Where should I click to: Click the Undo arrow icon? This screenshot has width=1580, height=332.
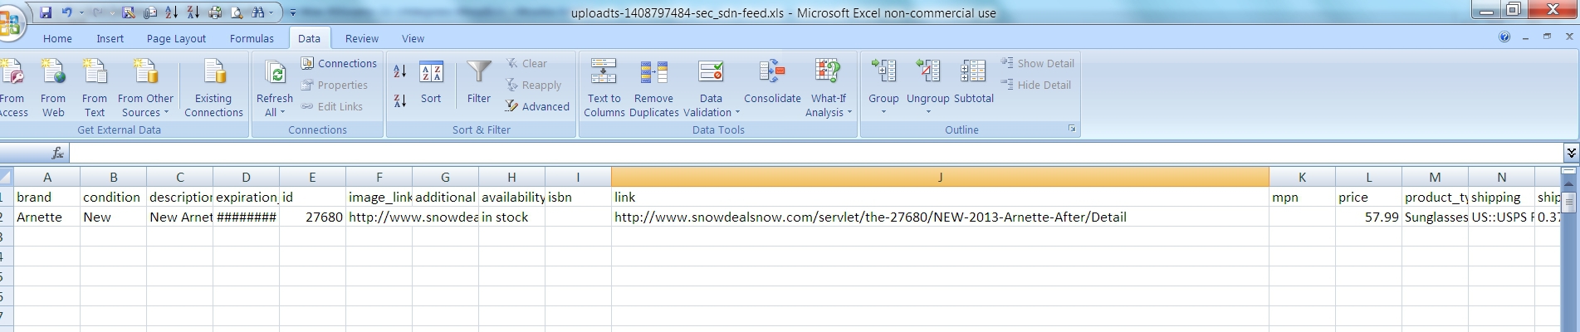(x=67, y=12)
